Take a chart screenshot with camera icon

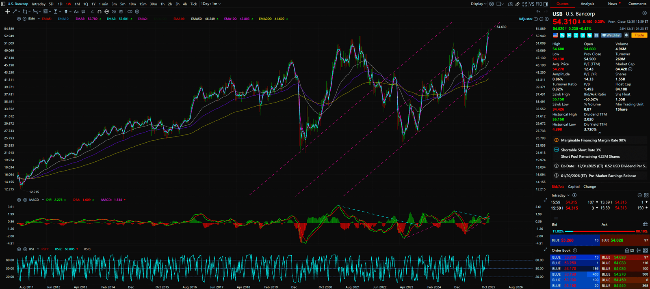click(511, 4)
